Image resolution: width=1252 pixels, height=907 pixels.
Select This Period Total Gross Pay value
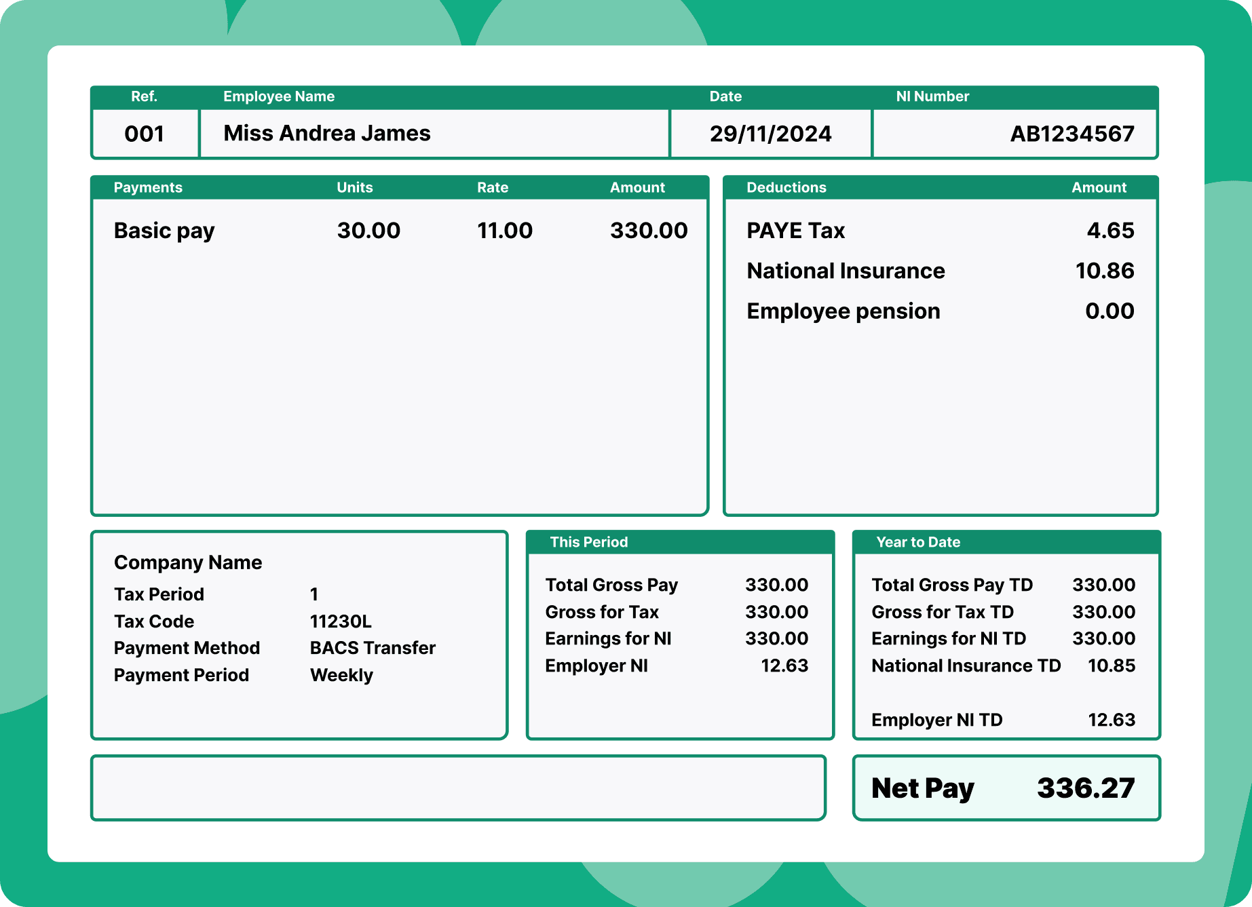[x=776, y=585]
